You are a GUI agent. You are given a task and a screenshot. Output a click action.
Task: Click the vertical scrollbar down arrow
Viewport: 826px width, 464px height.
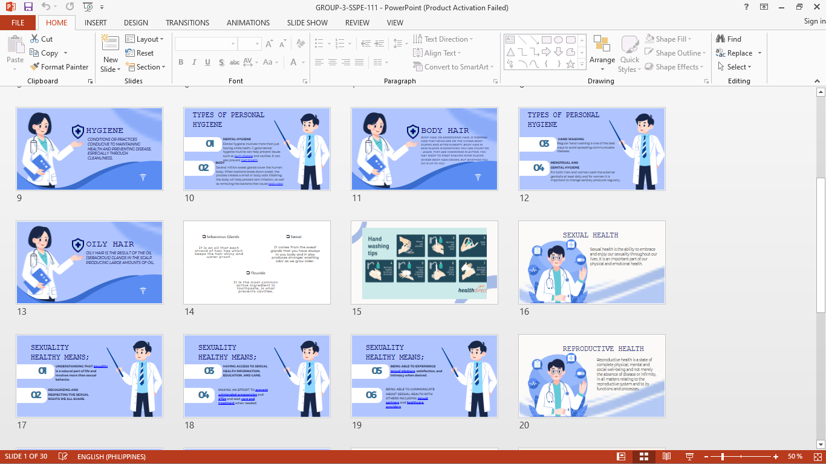(x=821, y=443)
